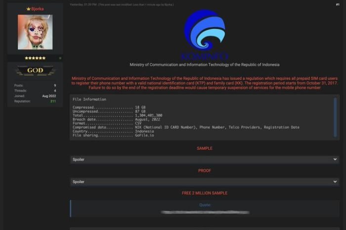This screenshot has height=230, width=346.
Task: Open the post permalink #1
Action: 337,4
